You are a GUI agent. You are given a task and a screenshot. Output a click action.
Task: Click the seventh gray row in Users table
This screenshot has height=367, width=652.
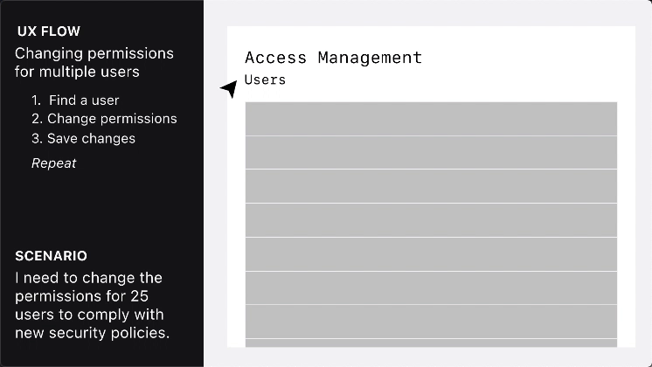pyautogui.click(x=431, y=322)
